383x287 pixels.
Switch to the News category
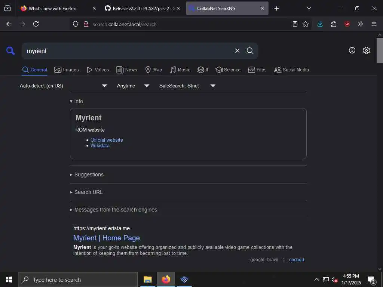127,70
